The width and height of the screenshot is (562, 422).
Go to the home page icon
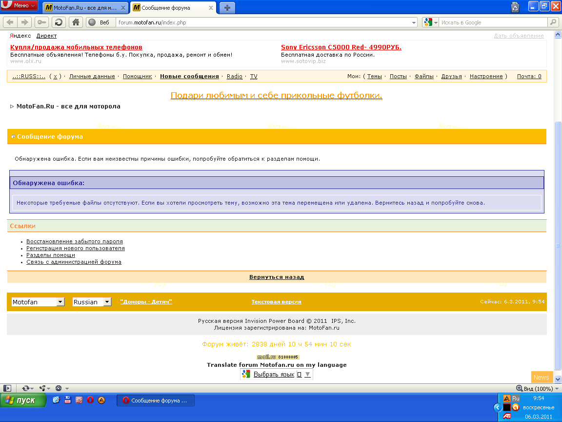pyautogui.click(x=76, y=22)
